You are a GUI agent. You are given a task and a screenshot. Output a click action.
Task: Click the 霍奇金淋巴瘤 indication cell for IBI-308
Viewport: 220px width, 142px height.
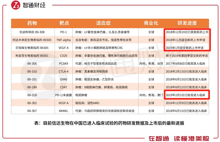coord(103,32)
